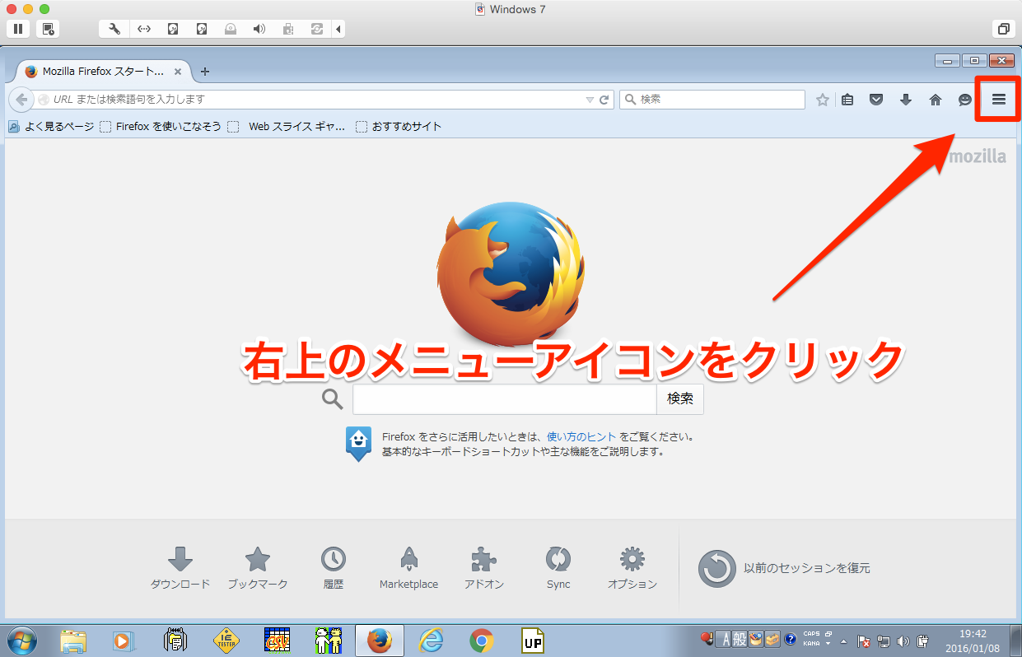The width and height of the screenshot is (1022, 657).
Task: Open the 使い方のヒント link
Action: pos(581,437)
